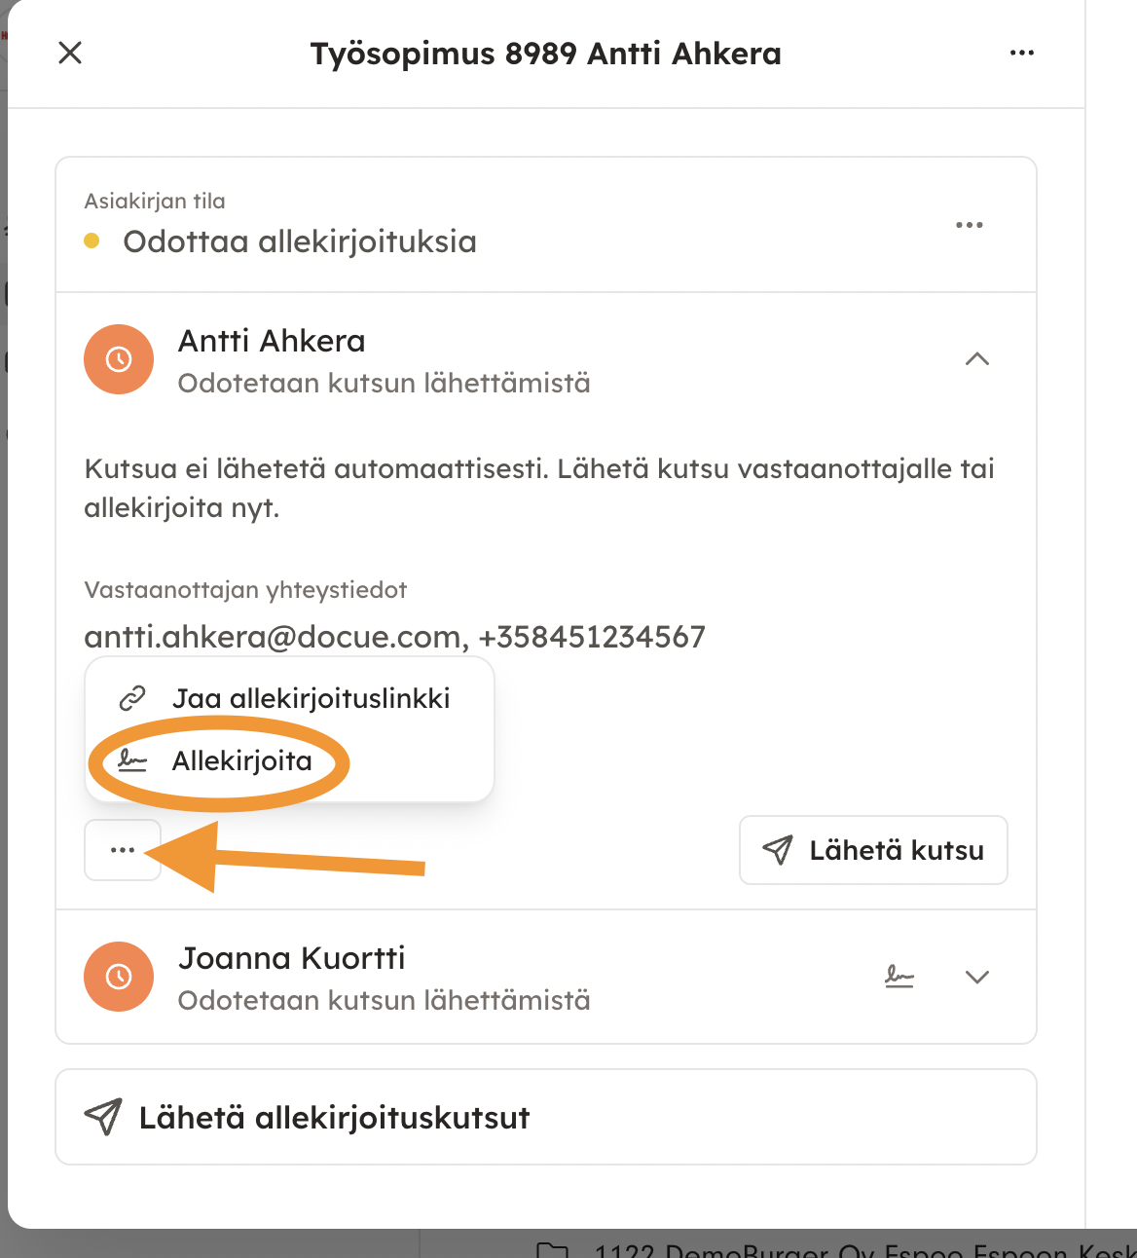Image resolution: width=1137 pixels, height=1258 pixels.
Task: Choose Allekirjoita from the popup menu
Action: point(241,760)
